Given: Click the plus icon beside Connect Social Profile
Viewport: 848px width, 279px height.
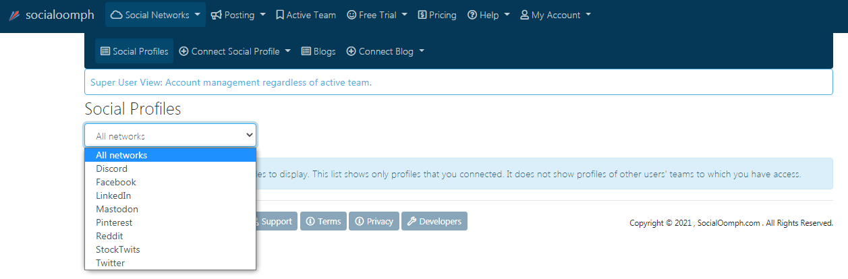Looking at the screenshot, I should pyautogui.click(x=183, y=51).
